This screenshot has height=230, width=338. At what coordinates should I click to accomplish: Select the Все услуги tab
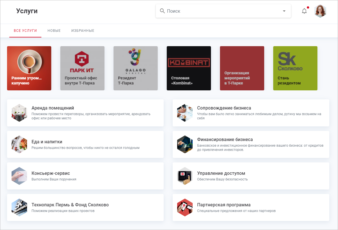[25, 31]
